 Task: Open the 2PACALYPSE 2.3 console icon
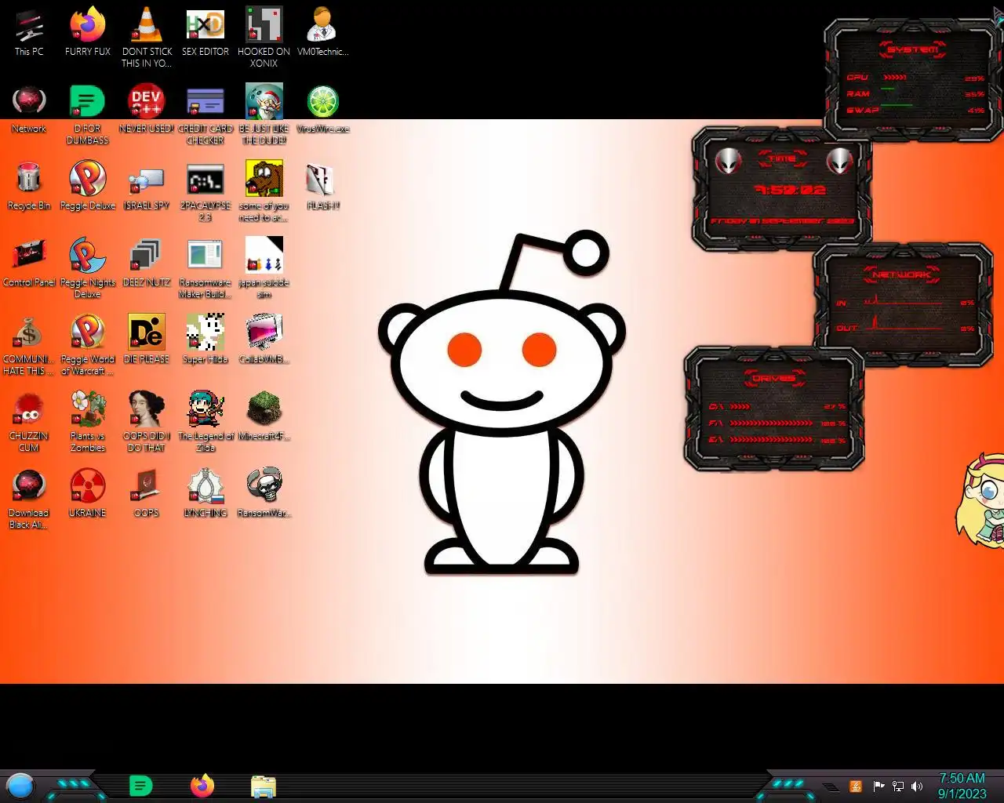[x=206, y=191]
